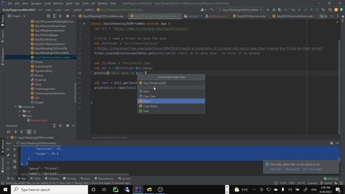Open run configuration dropdown Day21ReadingJSONFromWeb
The height and width of the screenshot is (194, 345).
(x=240, y=10)
